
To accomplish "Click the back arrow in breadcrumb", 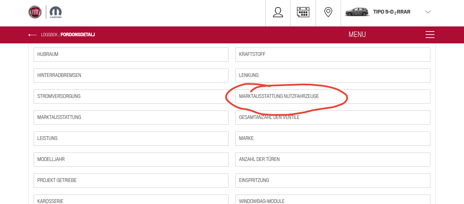I will pyautogui.click(x=33, y=35).
